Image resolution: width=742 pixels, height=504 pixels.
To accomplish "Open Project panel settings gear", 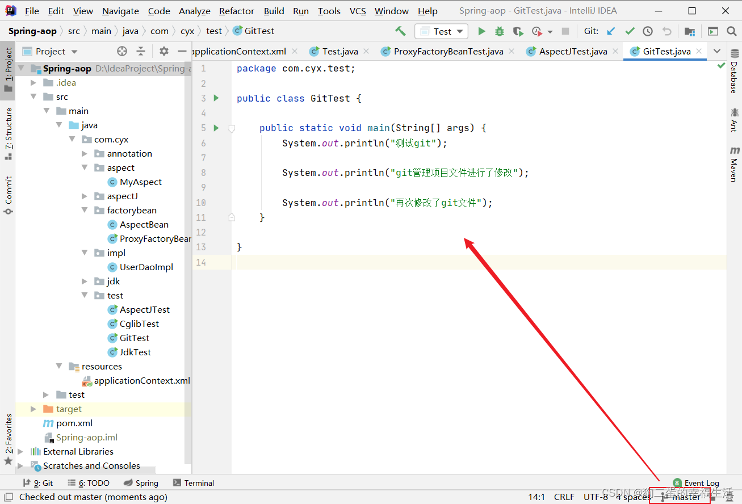I will (x=164, y=51).
